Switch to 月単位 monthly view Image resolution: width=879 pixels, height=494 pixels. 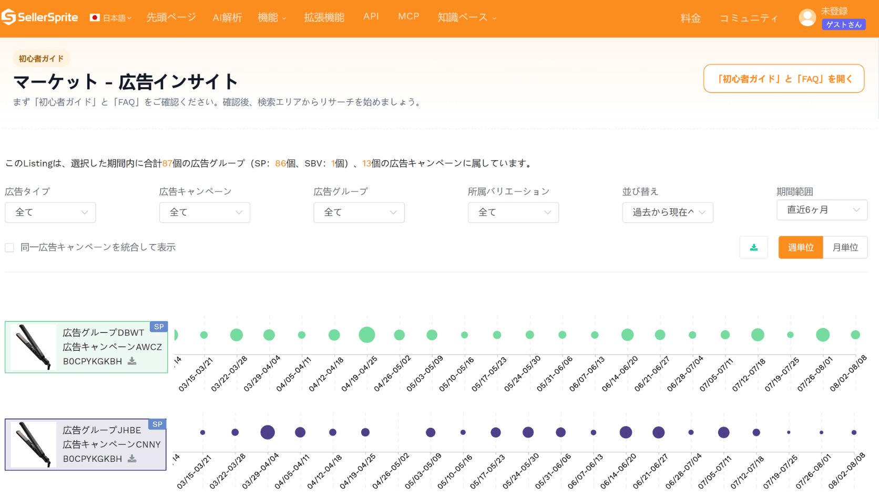click(x=845, y=247)
